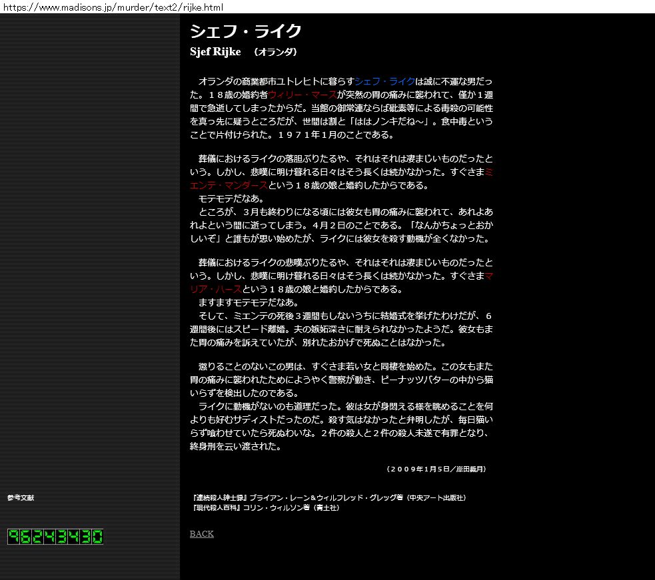Click the sentence mentioning ピーナッツバター
Viewport: 655px width, 580px height.
(x=373, y=380)
